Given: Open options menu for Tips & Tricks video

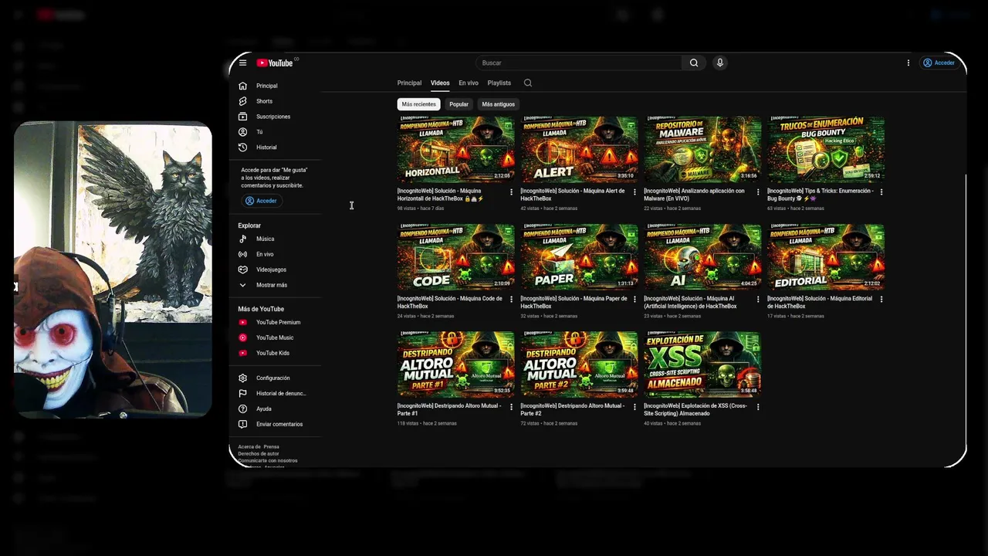Looking at the screenshot, I should (881, 192).
